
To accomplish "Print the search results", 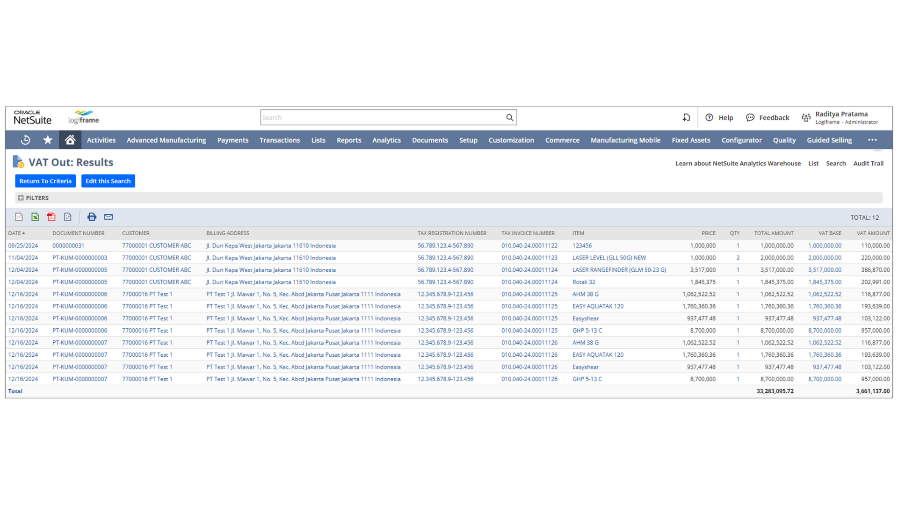I will pos(92,217).
